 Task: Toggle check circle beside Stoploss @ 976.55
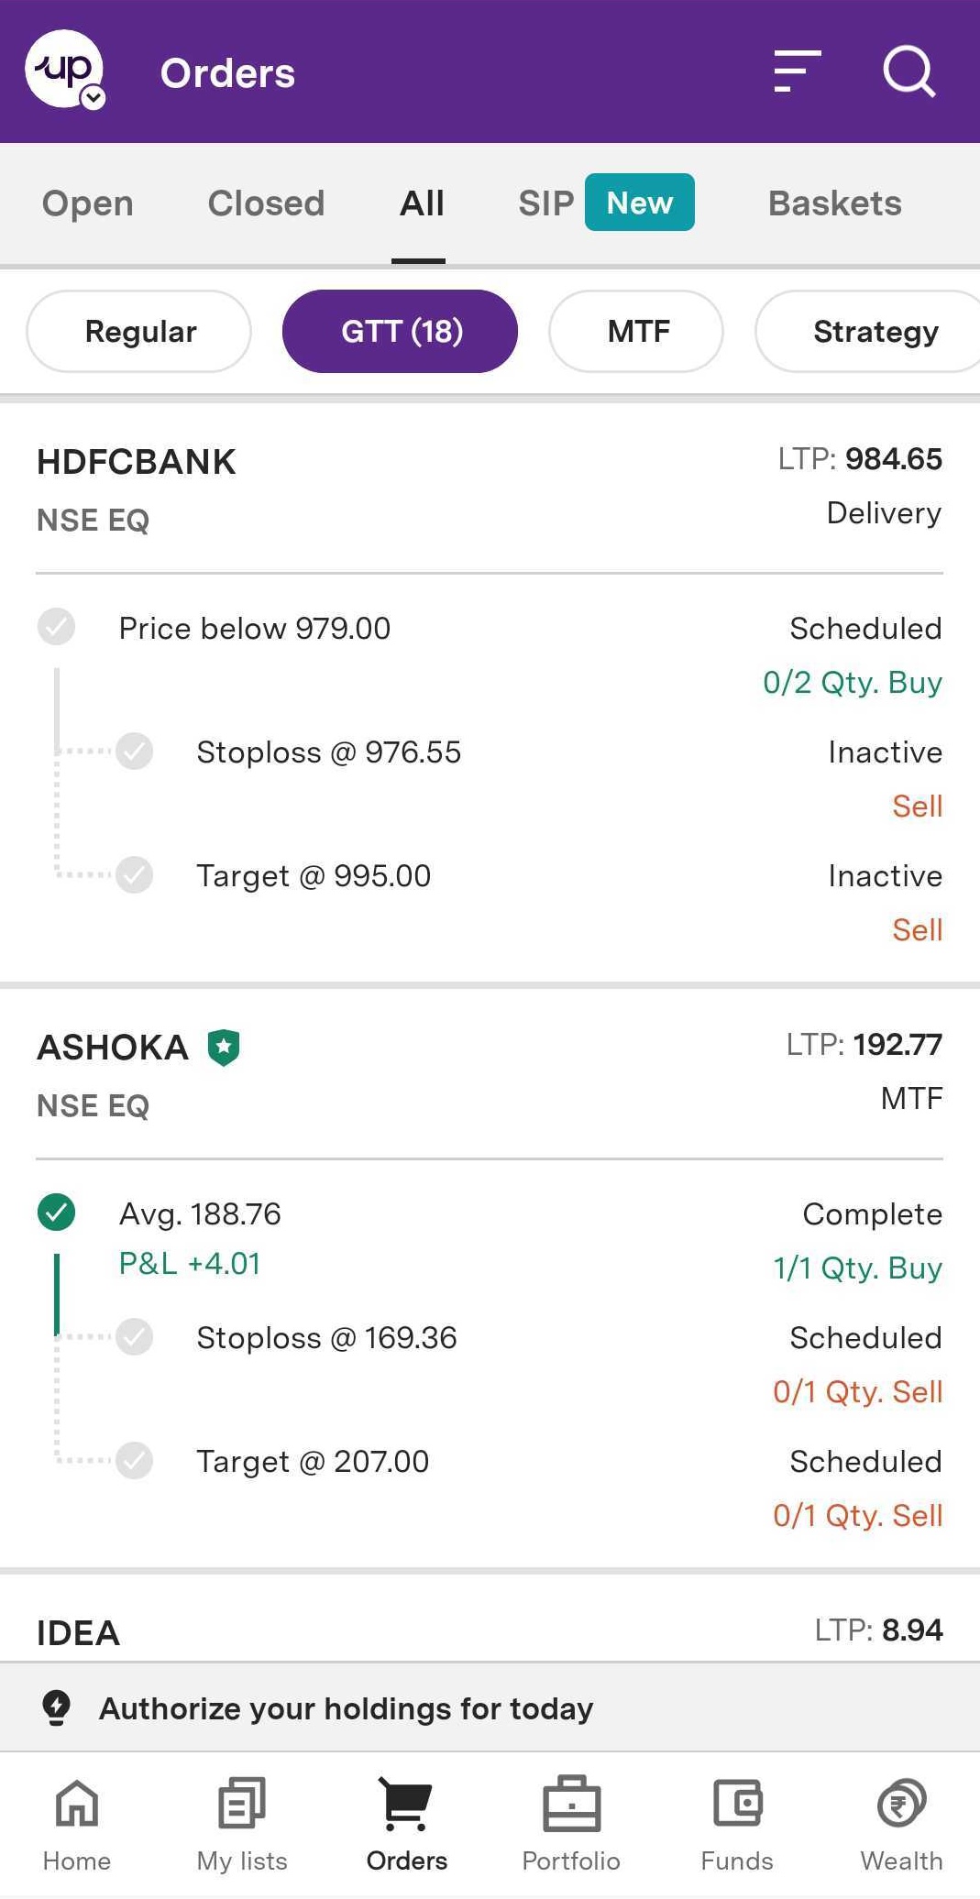tap(134, 752)
